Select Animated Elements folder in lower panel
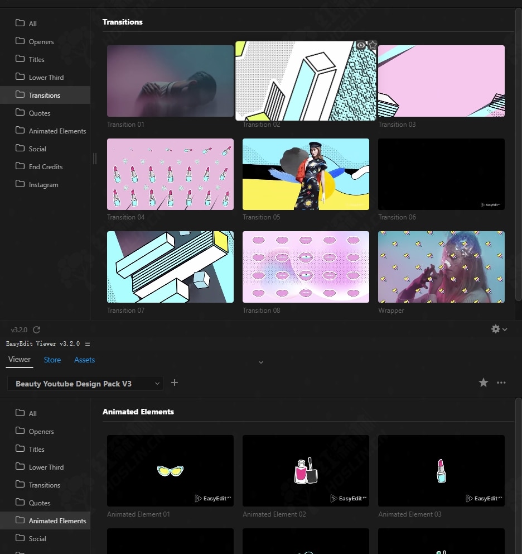Image resolution: width=522 pixels, height=554 pixels. (x=45, y=521)
